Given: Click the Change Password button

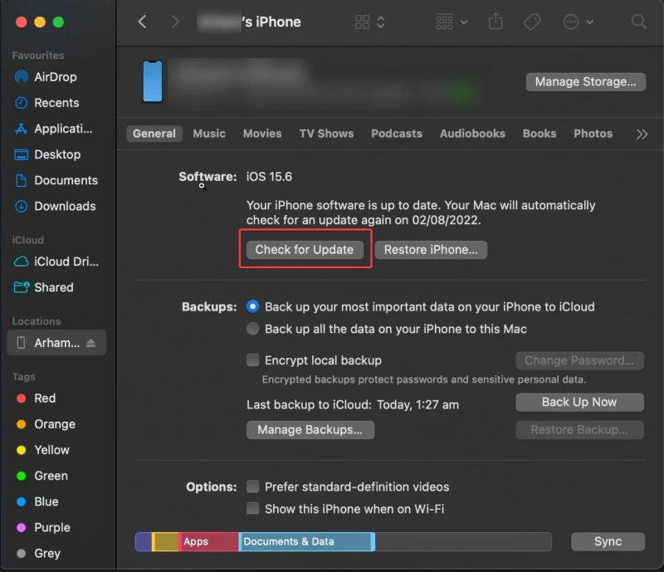Looking at the screenshot, I should 579,360.
